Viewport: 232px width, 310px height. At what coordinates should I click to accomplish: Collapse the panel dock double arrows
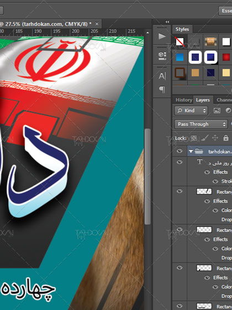[167, 22]
